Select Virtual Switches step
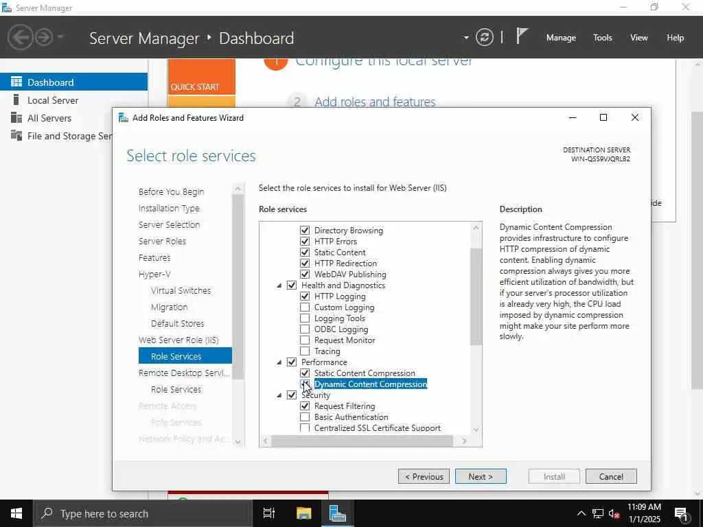The image size is (703, 527). click(181, 290)
